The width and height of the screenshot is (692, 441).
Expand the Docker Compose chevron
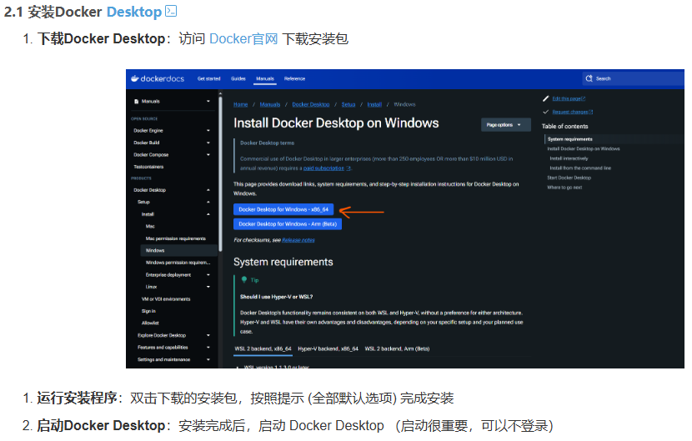[208, 155]
